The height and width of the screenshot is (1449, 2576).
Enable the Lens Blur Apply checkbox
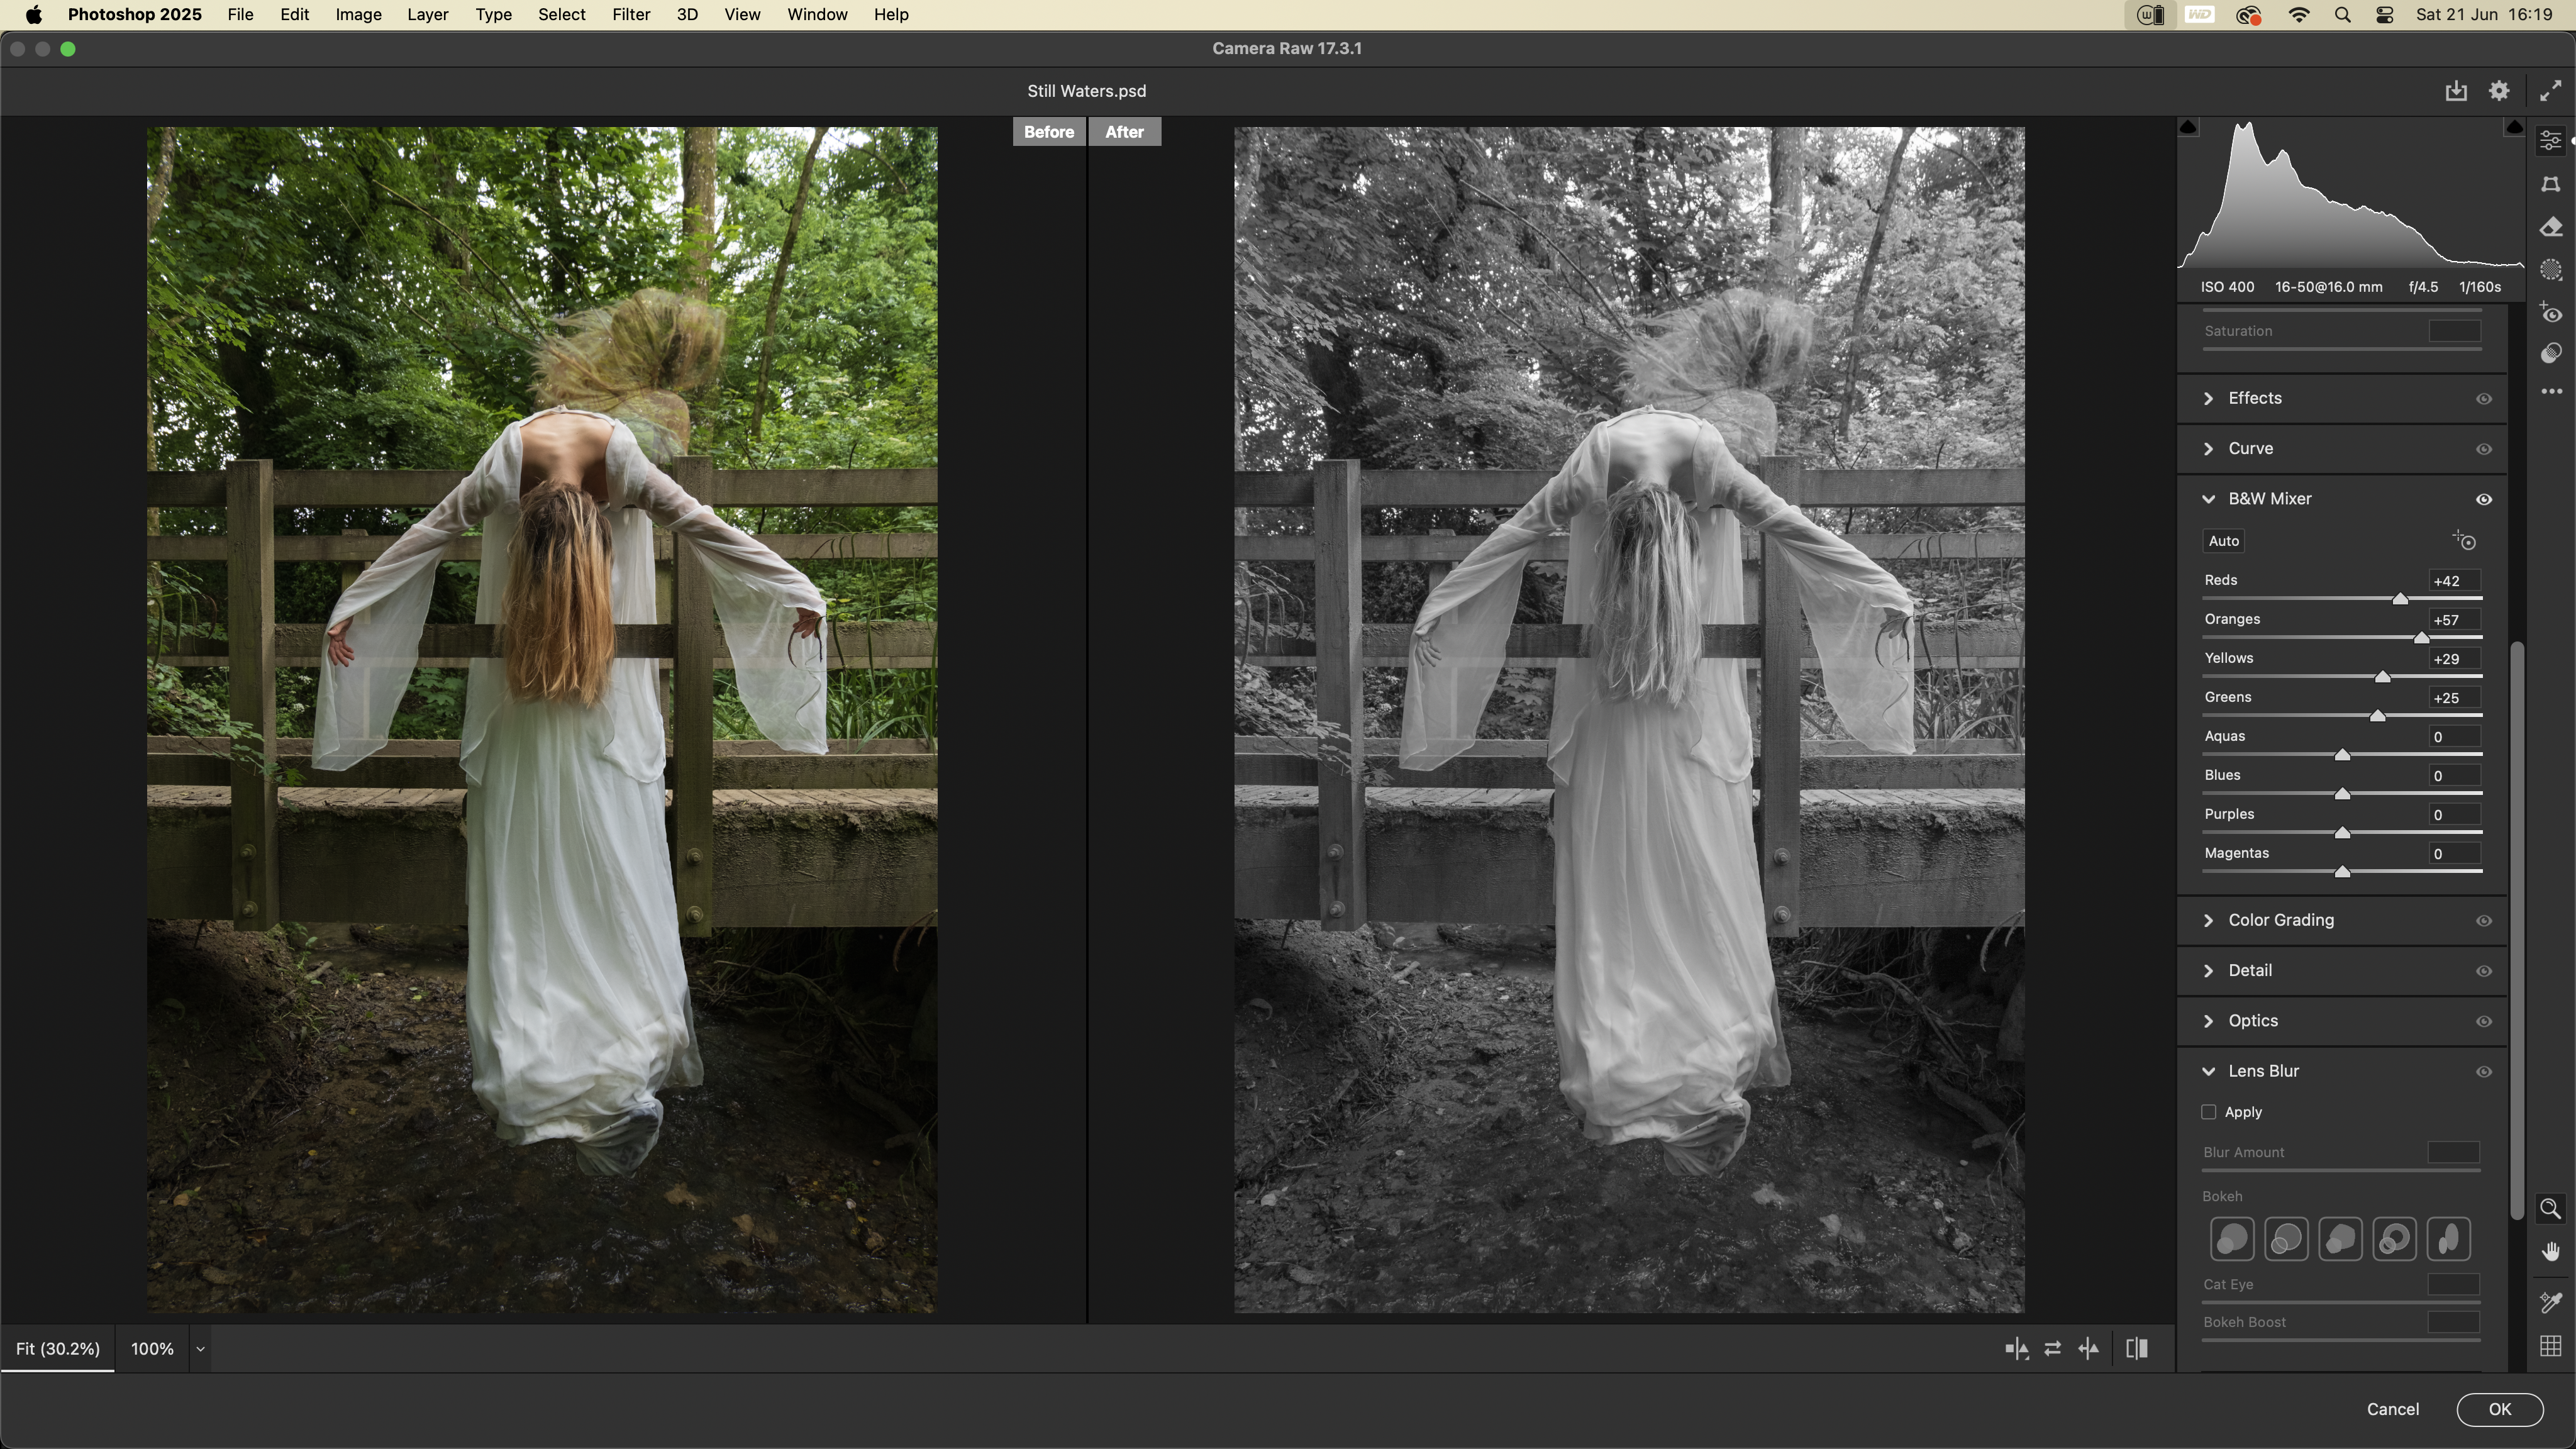coord(2209,1112)
